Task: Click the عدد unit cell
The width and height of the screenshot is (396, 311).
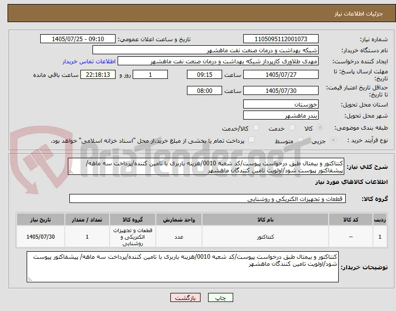Action: point(179,237)
